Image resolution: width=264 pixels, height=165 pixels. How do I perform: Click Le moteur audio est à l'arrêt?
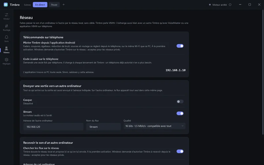tap(38, 115)
